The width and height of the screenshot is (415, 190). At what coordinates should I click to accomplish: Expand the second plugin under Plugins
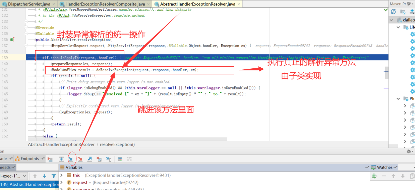405,113
